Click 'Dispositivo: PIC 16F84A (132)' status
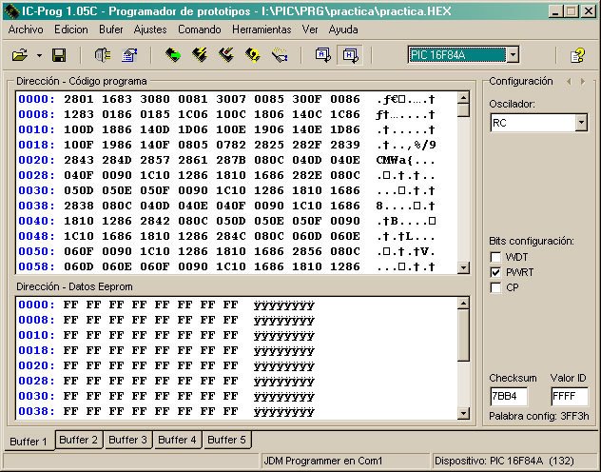Viewport: 601px width, 472px height. [504, 461]
